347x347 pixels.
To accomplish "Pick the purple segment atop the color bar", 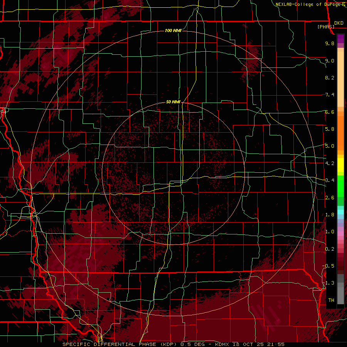I will click(x=340, y=39).
